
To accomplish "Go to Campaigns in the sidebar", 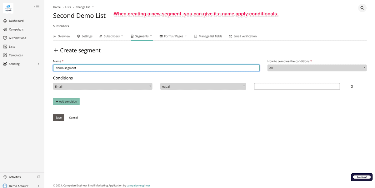I will [16, 29].
